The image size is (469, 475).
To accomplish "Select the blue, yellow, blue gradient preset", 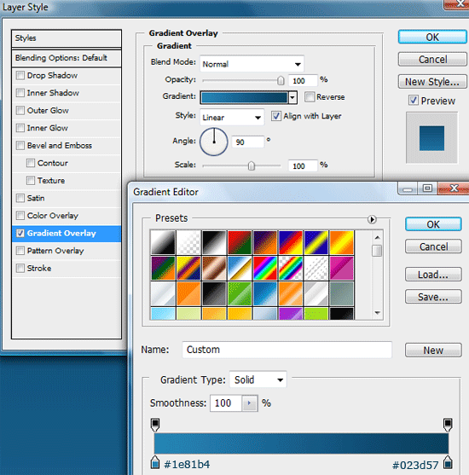I will tap(316, 242).
